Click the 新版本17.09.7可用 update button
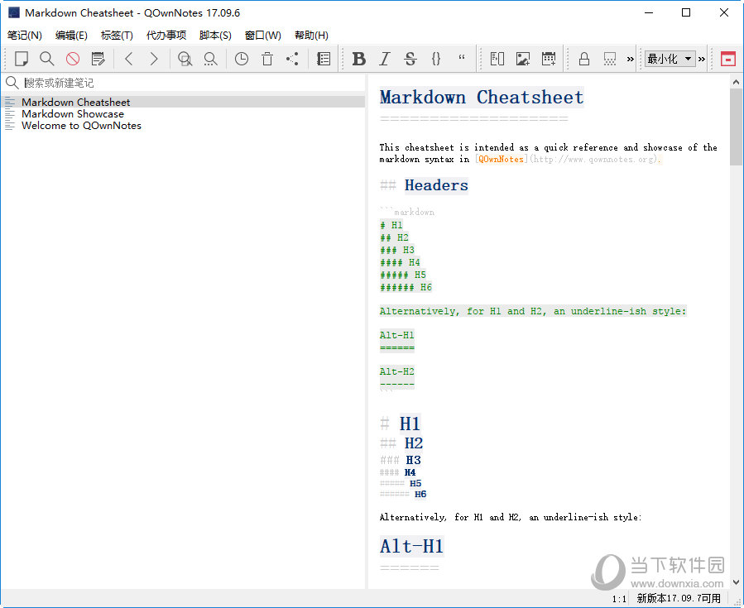 (x=679, y=599)
